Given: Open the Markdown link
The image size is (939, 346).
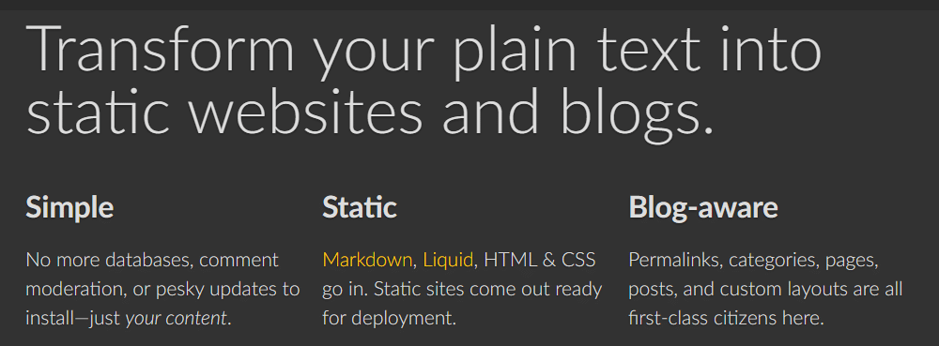Looking at the screenshot, I should pos(367,260).
